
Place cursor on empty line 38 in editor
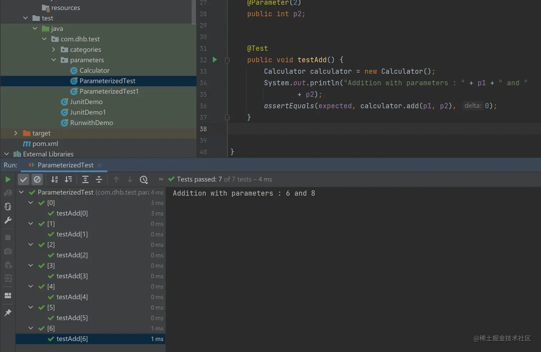pyautogui.click(x=384, y=129)
